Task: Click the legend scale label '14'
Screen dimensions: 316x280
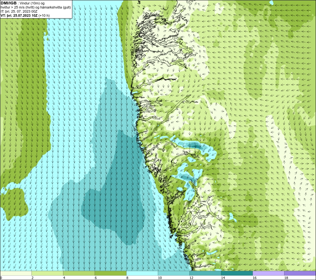Action: point(223,278)
